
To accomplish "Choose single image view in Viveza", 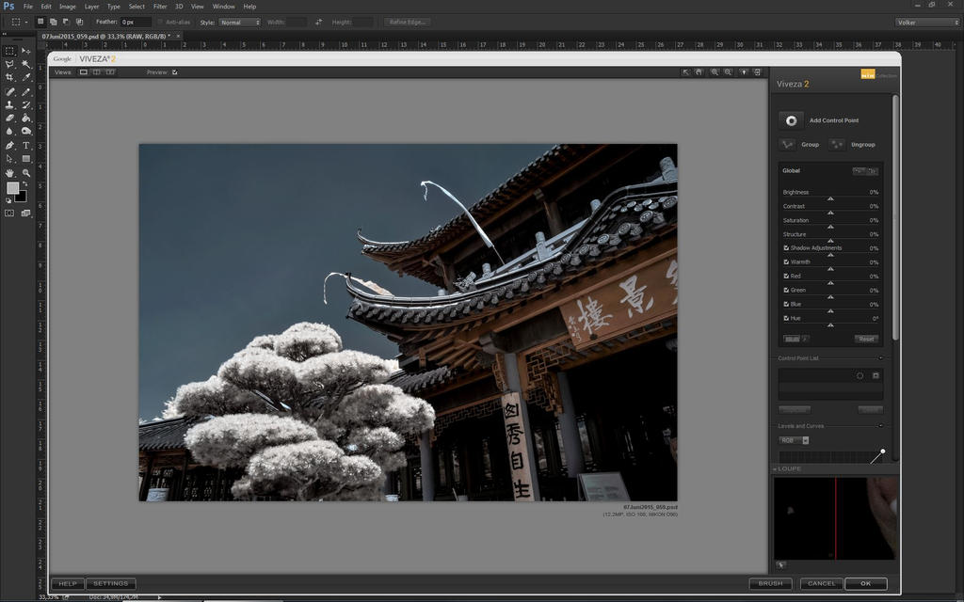I will click(x=84, y=72).
